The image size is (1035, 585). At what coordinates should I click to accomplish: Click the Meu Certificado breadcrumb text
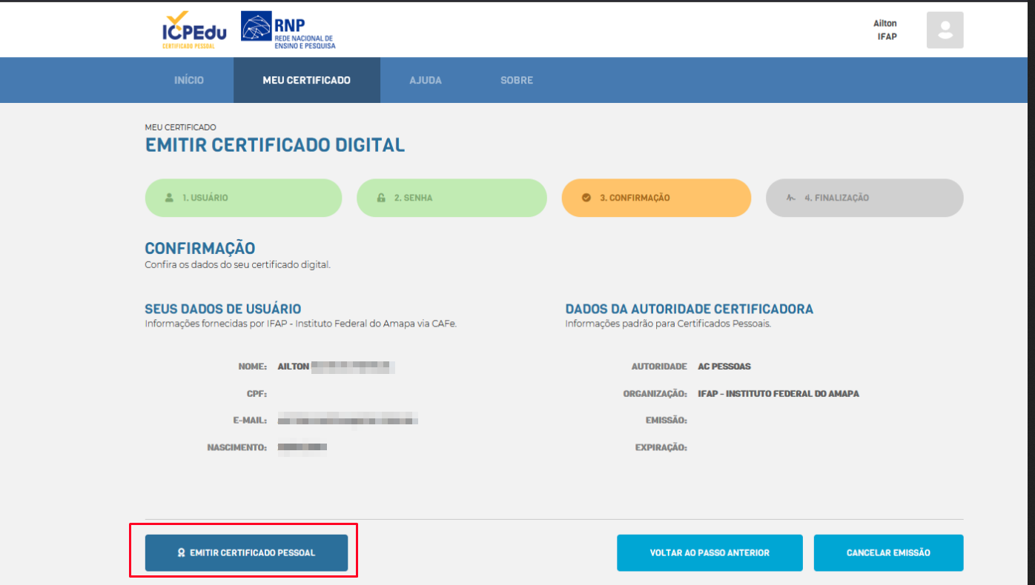(x=181, y=127)
